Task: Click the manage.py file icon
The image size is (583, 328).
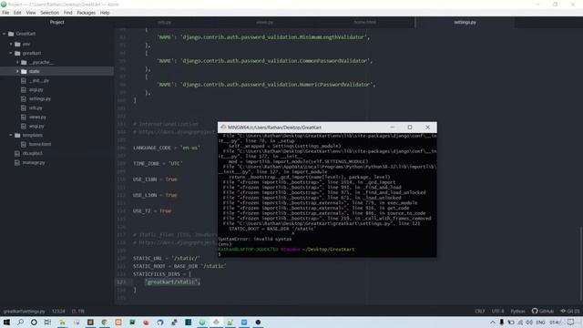Action: [17, 162]
